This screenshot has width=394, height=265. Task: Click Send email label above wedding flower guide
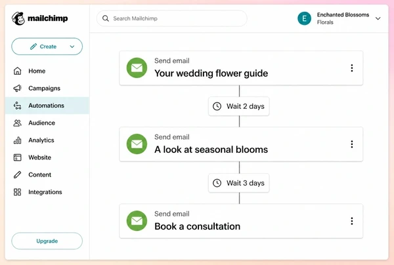tap(172, 61)
